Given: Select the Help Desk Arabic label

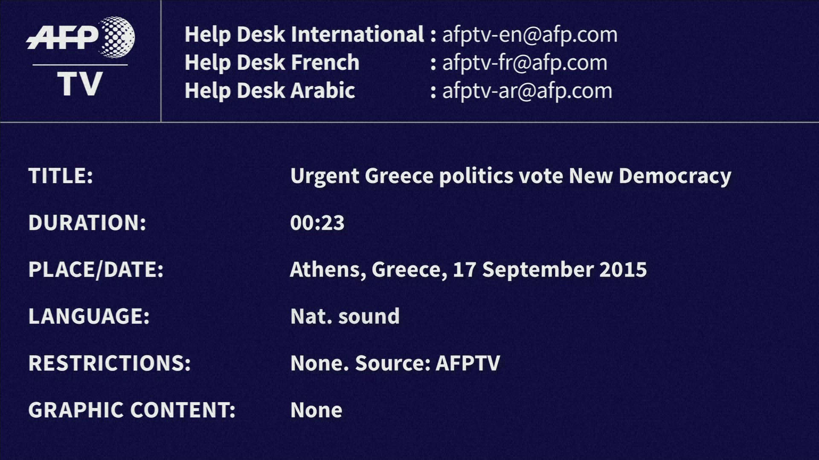Looking at the screenshot, I should click(270, 91).
